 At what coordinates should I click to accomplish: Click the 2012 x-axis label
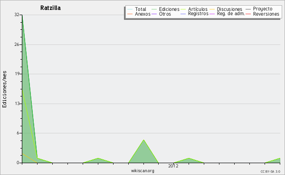point(173,166)
